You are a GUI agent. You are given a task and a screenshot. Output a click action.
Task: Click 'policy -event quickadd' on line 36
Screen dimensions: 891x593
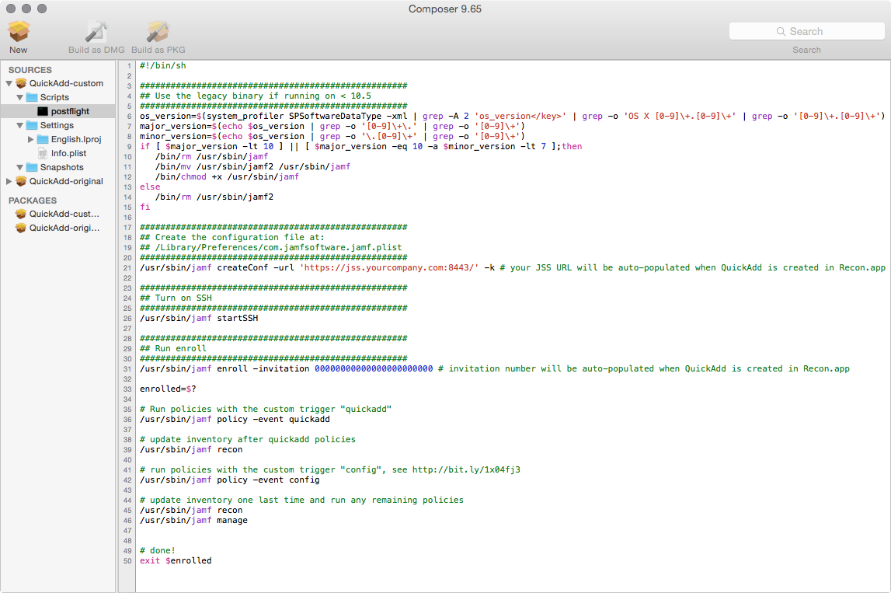pyautogui.click(x=273, y=420)
